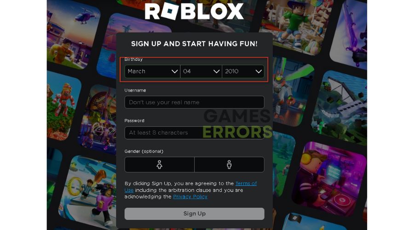Image resolution: width=414 pixels, height=230 pixels.
Task: Click the Password input field
Action: tap(194, 132)
